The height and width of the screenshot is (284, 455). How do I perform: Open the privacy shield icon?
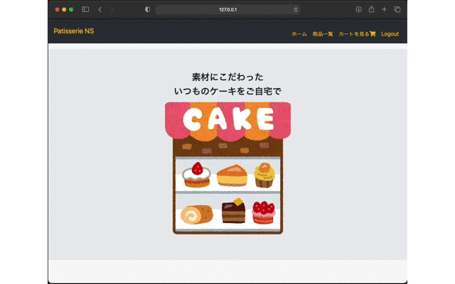pyautogui.click(x=147, y=9)
